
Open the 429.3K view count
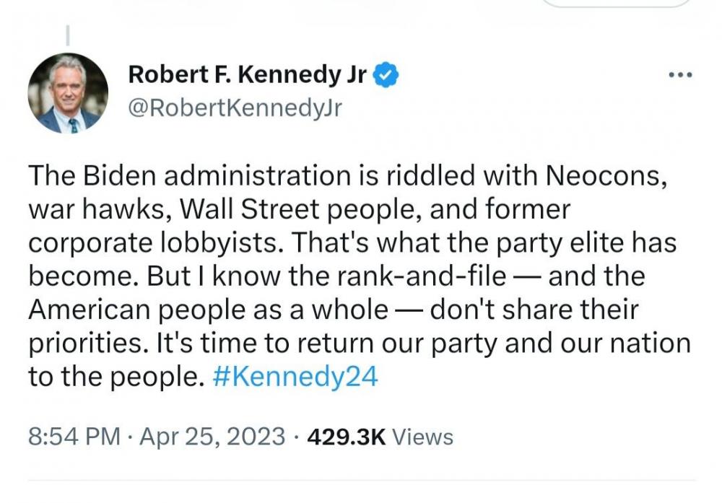coord(347,437)
